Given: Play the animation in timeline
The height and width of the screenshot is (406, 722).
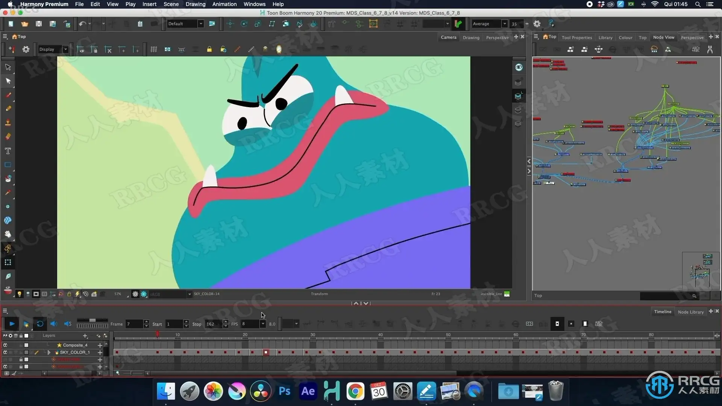Looking at the screenshot, I should (12, 324).
